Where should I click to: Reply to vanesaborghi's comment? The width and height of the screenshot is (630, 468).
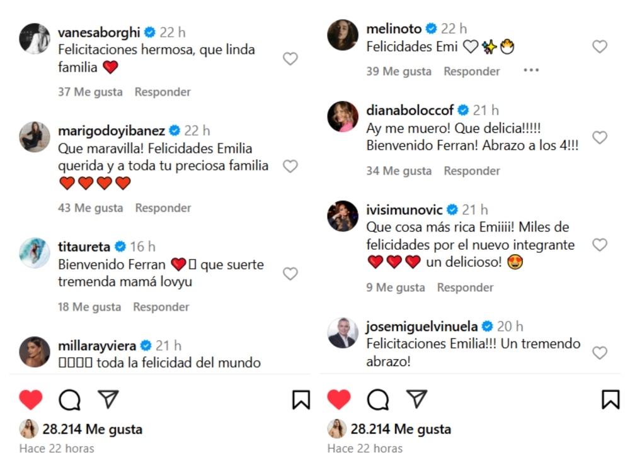click(163, 92)
